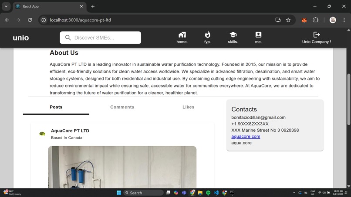This screenshot has height=197, width=351.
Task: Open the Extensions puzzle icon
Action: coord(316,20)
